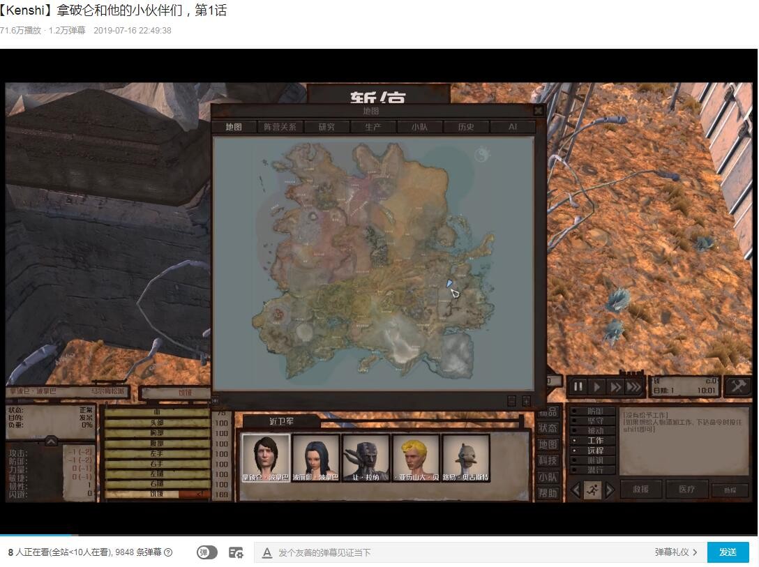The image size is (759, 567).
Task: Select the 近卫军 squad tab
Action: click(281, 421)
